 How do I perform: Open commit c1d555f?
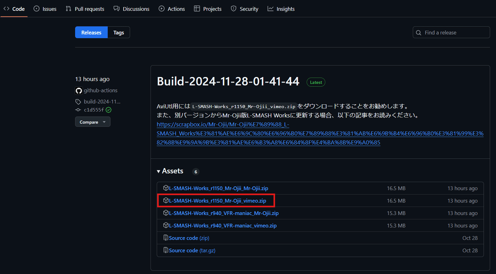click(x=94, y=110)
